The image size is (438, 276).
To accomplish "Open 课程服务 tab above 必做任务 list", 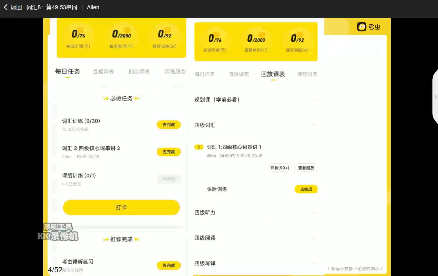I will tap(175, 72).
